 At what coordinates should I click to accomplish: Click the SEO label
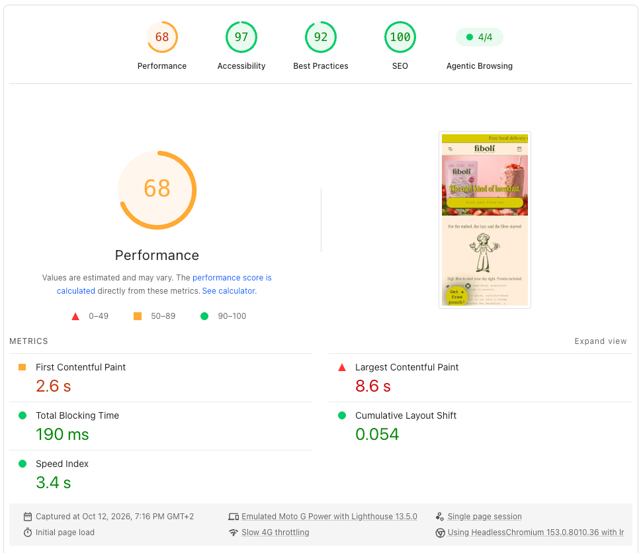400,66
